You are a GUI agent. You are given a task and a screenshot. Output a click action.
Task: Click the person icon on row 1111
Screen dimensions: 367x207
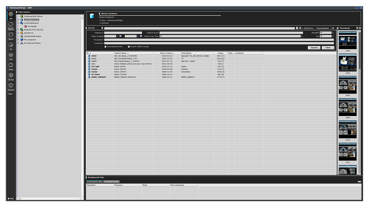tap(89, 58)
